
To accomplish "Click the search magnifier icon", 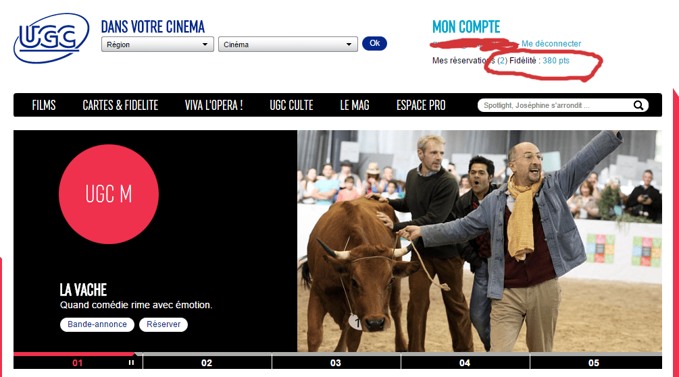I will pos(638,105).
